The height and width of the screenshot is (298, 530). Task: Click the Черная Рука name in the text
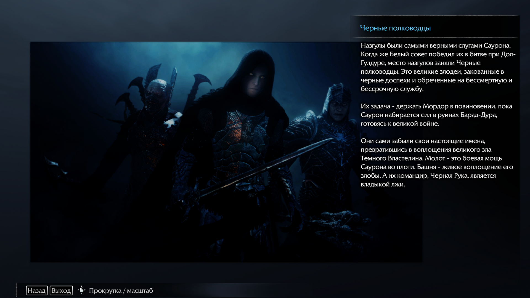click(449, 176)
